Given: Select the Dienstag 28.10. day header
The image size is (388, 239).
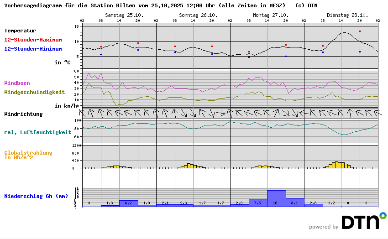Looking at the screenshot, I should pyautogui.click(x=346, y=15).
